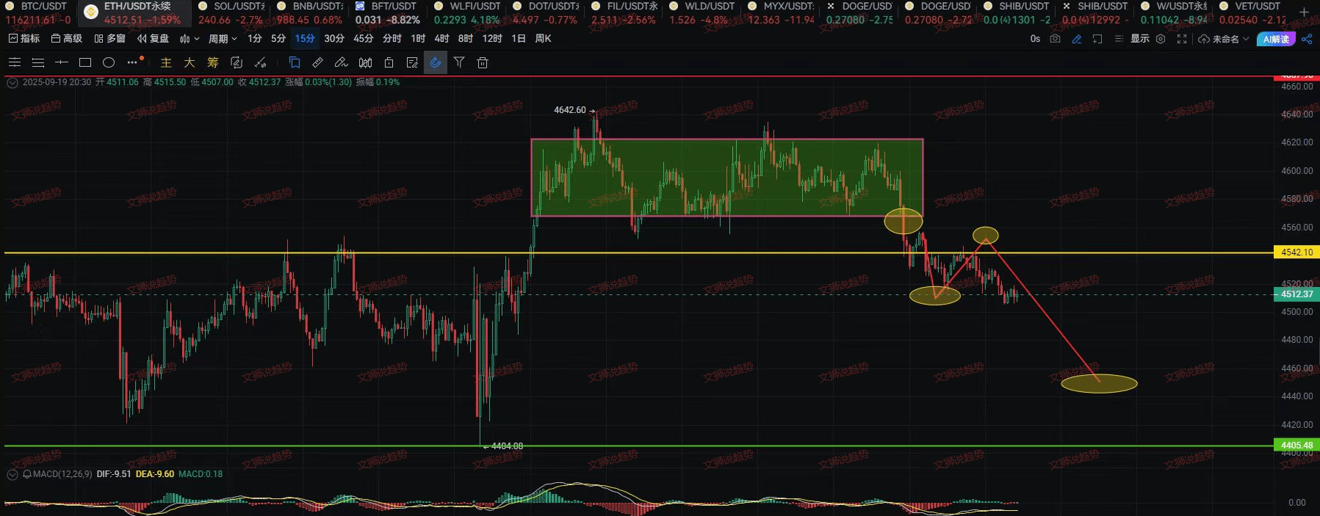Switch to 多窗 multi-window layout
The image size is (1320, 516).
pos(109,38)
